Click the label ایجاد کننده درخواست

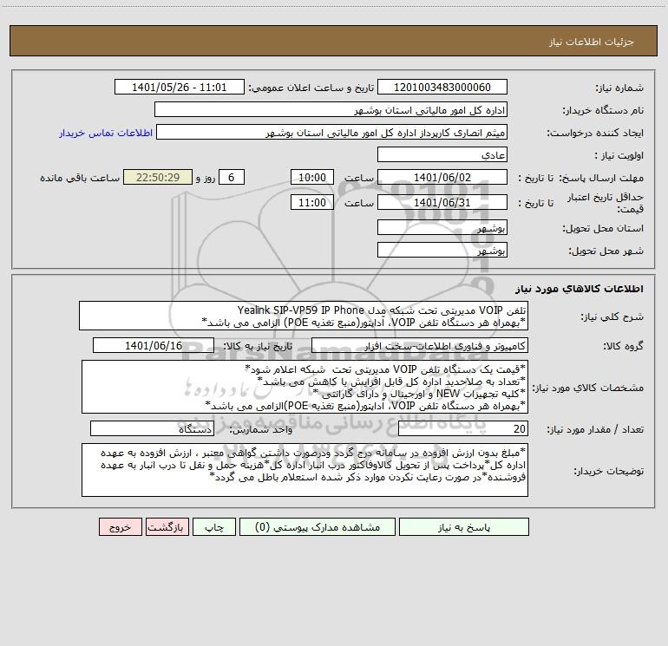tap(595, 133)
